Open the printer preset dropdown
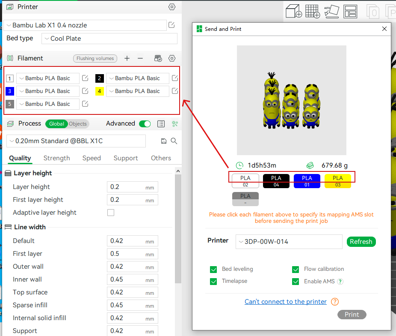The image size is (396, 336). coord(86,25)
